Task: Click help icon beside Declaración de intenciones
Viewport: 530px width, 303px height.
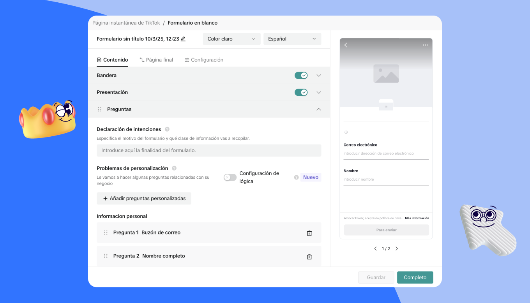Action: [x=167, y=129]
